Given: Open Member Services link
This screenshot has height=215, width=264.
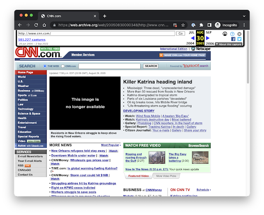Looking at the screenshot, I should (x=83, y=54).
